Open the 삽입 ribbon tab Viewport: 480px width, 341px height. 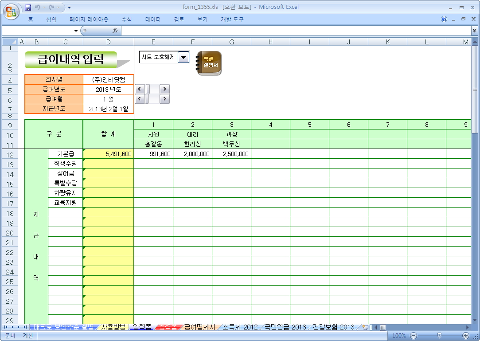(x=51, y=20)
